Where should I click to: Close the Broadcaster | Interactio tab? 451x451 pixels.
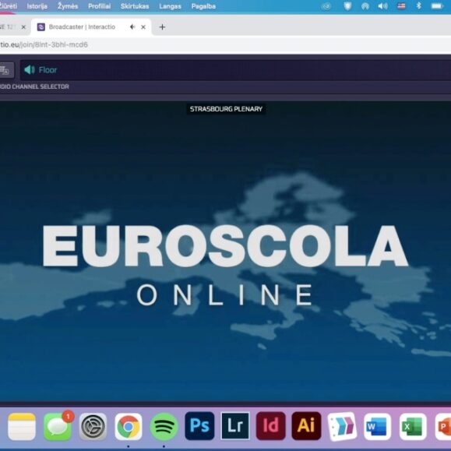click(x=143, y=27)
